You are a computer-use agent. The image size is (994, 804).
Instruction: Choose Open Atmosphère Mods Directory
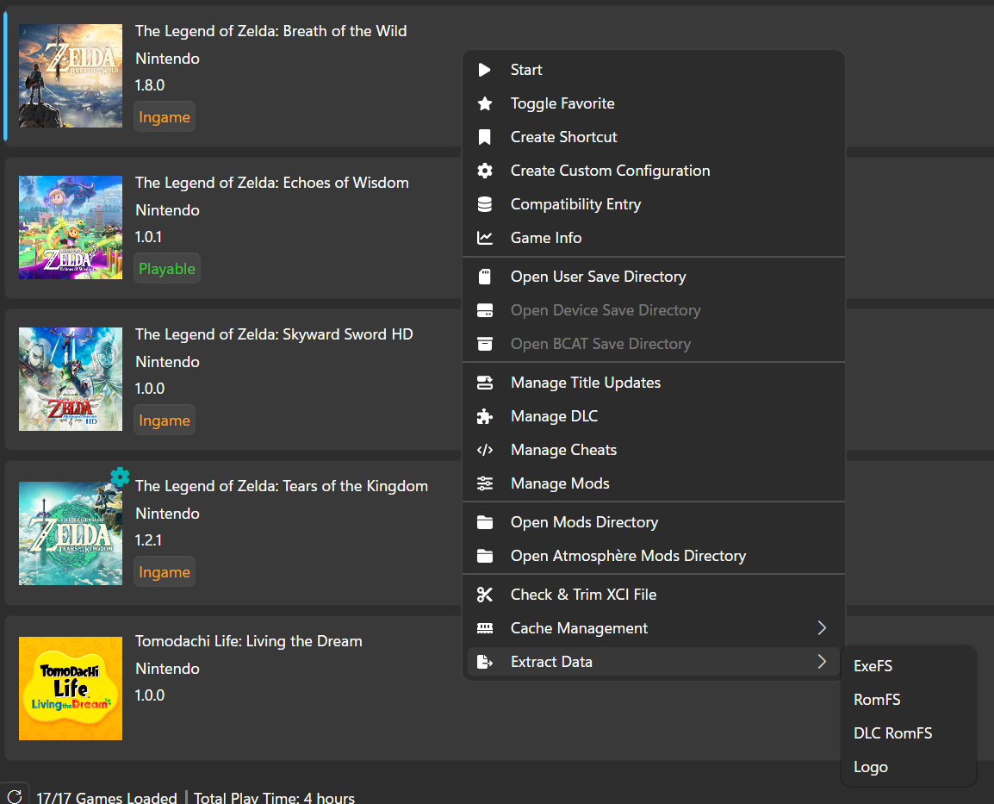(654, 556)
